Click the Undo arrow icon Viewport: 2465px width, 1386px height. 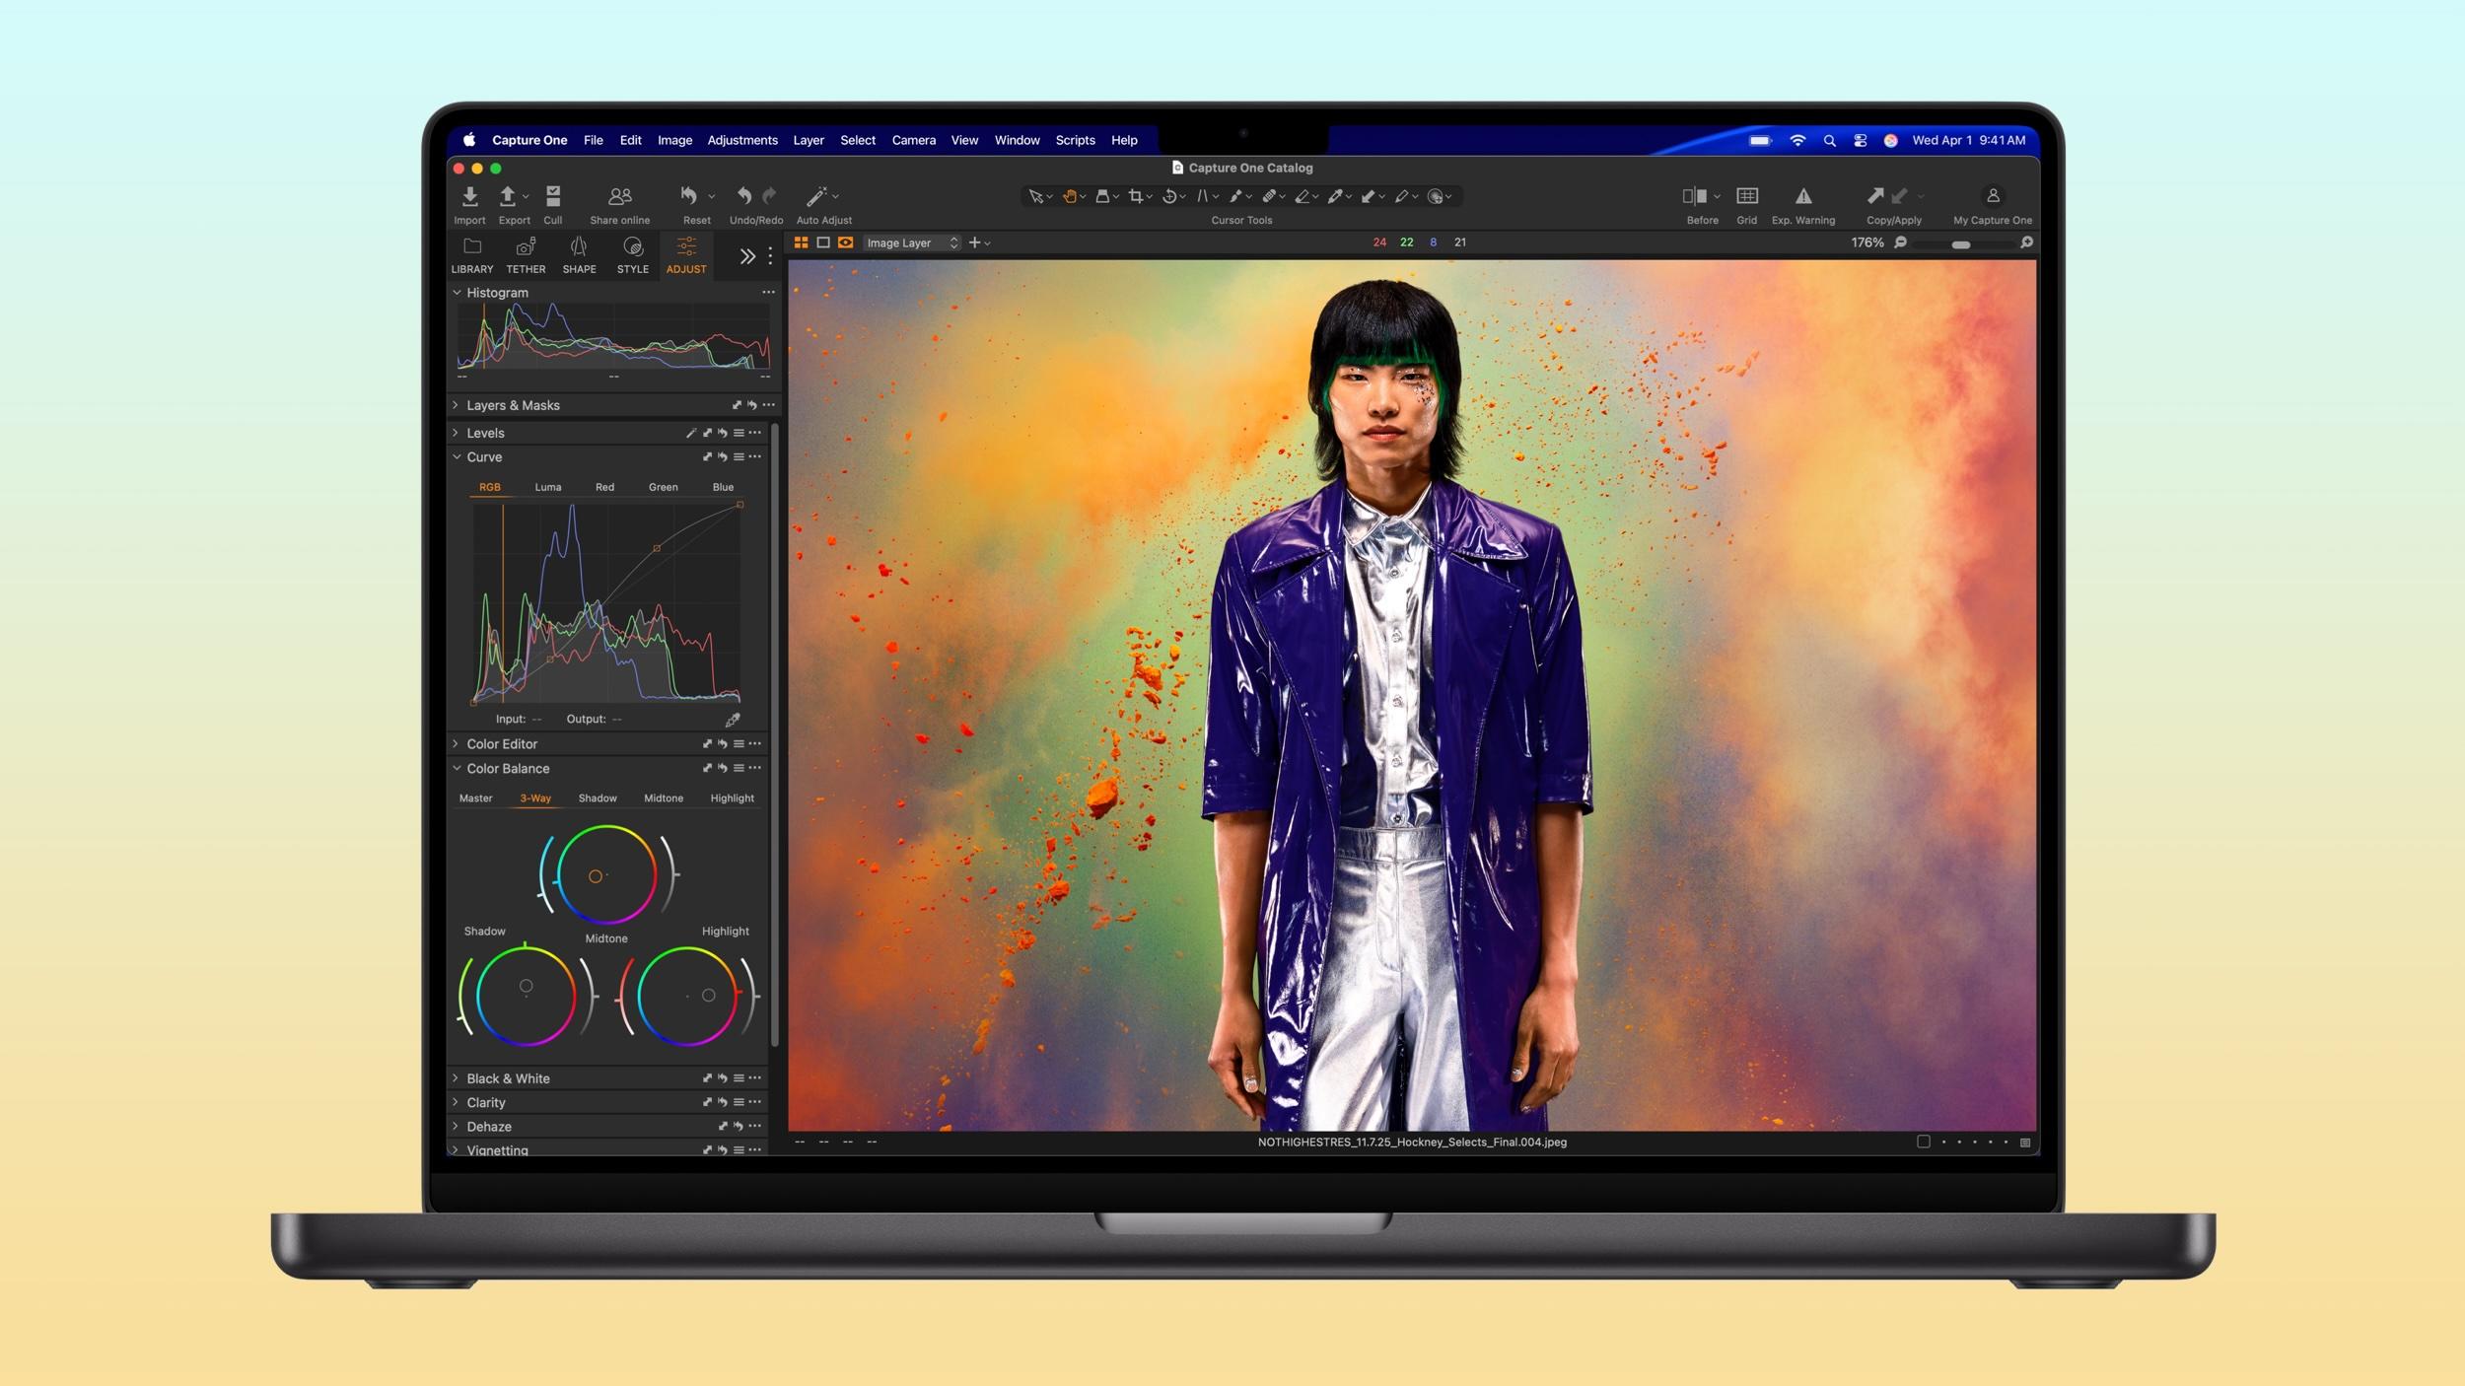(x=744, y=196)
